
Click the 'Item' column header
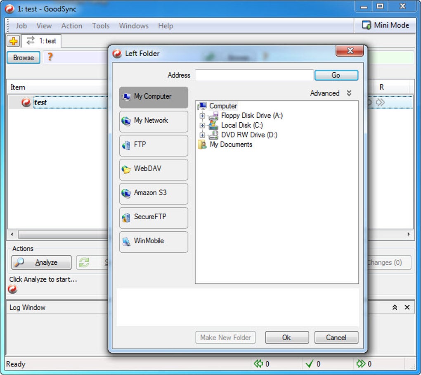[18, 87]
